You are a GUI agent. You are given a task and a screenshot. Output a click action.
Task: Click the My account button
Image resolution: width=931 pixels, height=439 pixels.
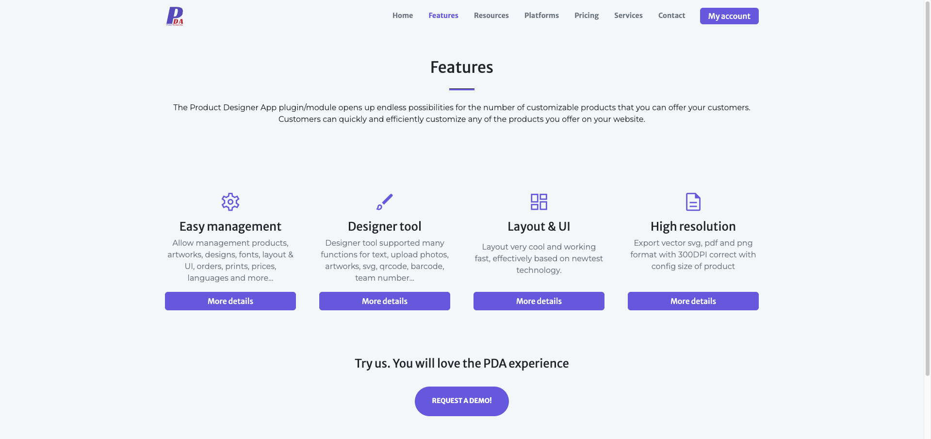pos(729,16)
